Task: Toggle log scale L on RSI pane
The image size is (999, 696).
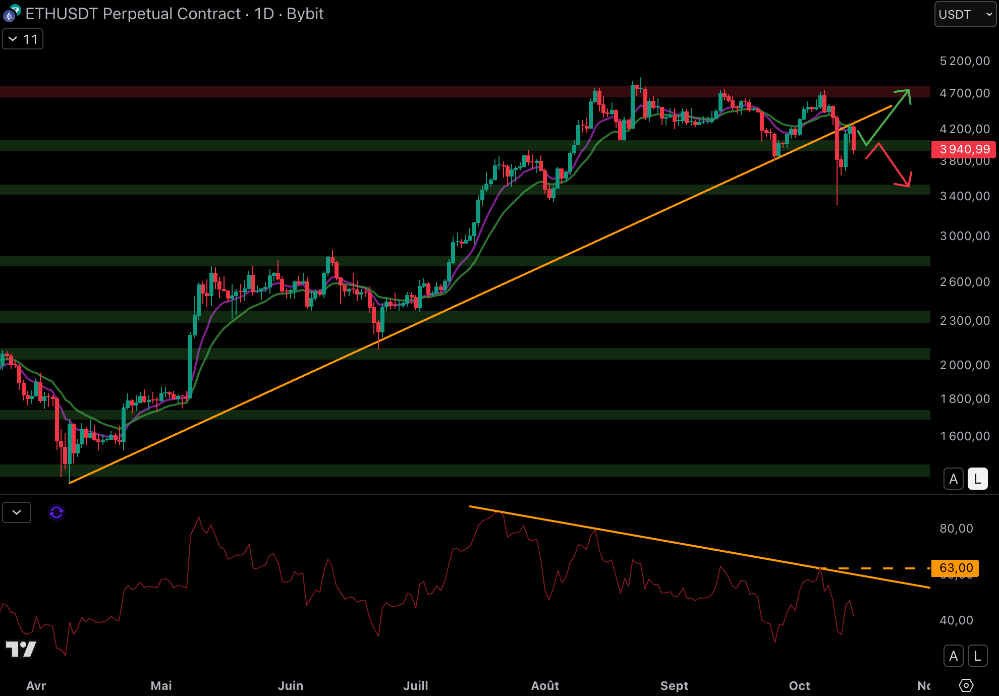Action: [977, 656]
